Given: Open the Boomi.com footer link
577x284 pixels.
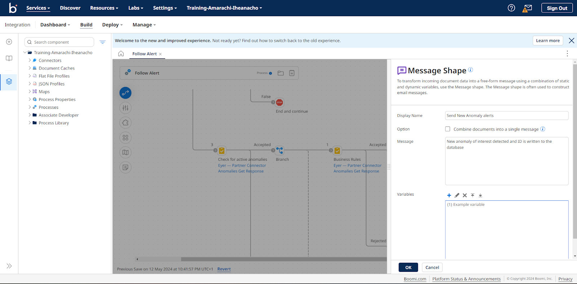Looking at the screenshot, I should (x=415, y=279).
